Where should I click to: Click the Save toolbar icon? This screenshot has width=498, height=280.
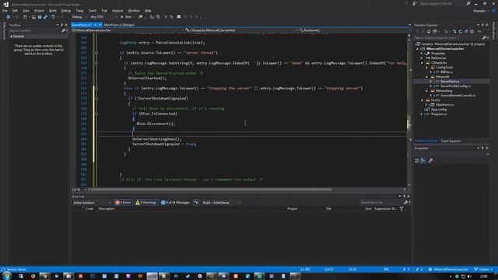point(40,17)
